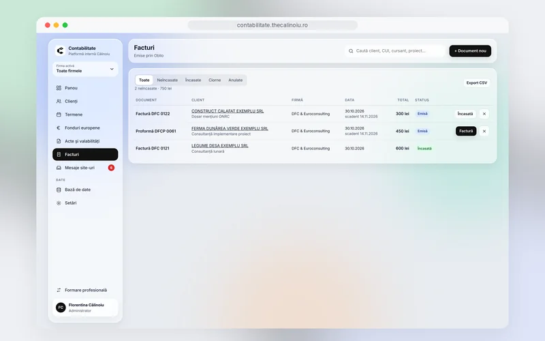
Task: Switch to the Ciorne tab
Action: tap(215, 80)
